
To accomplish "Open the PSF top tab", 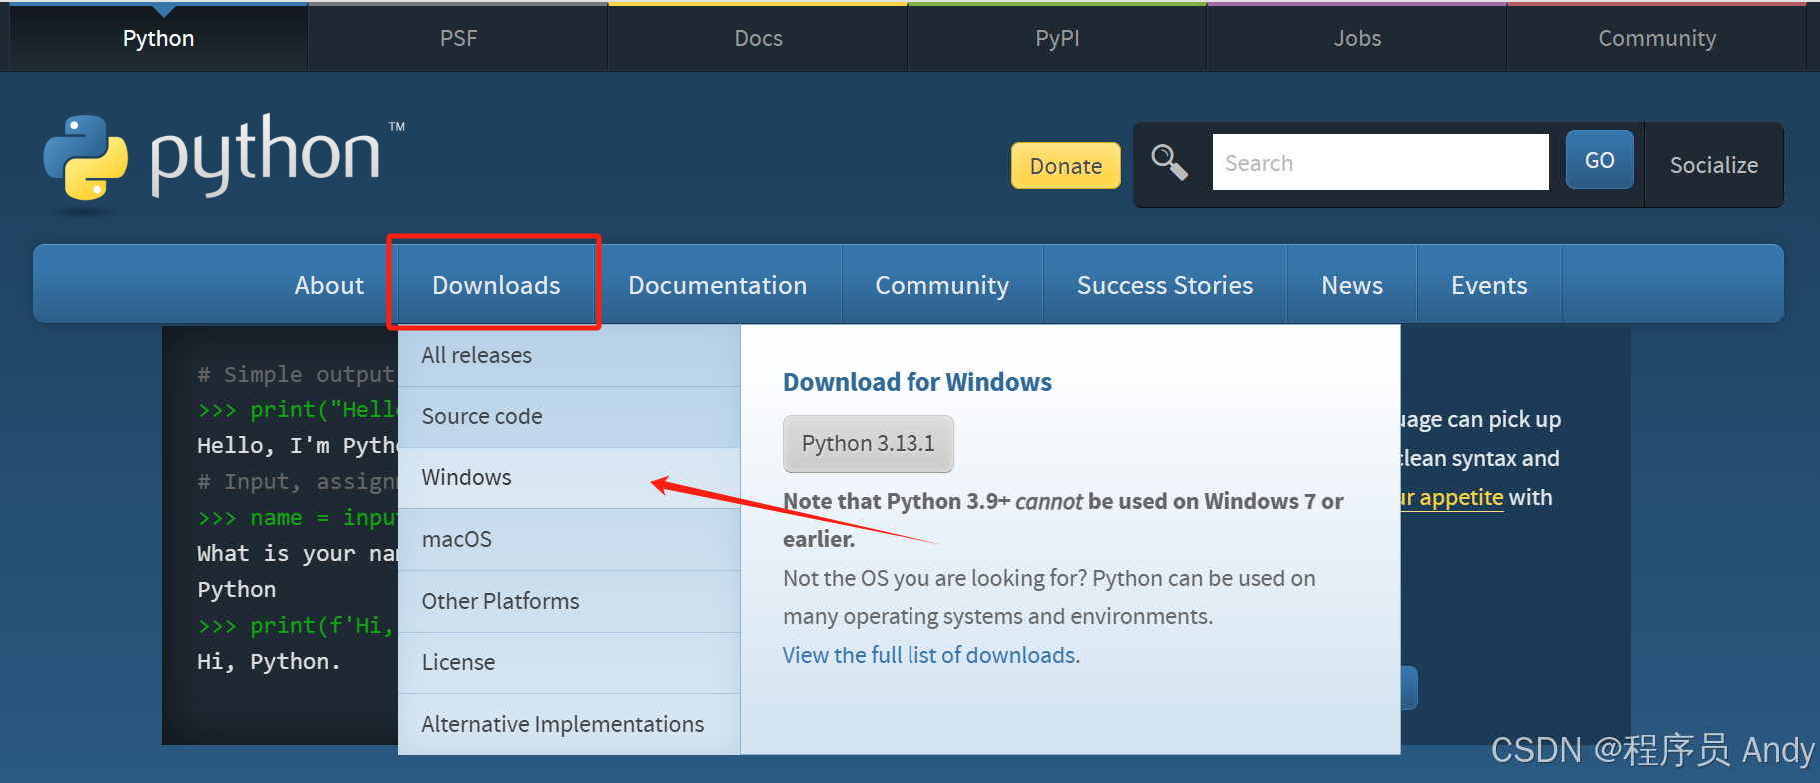I will [x=459, y=38].
